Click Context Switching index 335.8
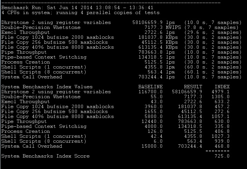 222,126
